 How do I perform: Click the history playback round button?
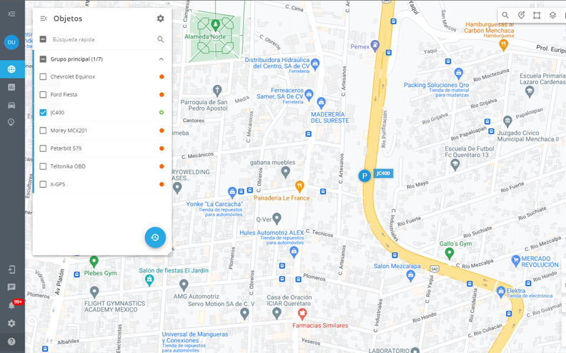(155, 237)
